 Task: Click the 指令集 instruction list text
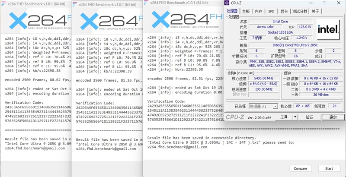coord(295,63)
